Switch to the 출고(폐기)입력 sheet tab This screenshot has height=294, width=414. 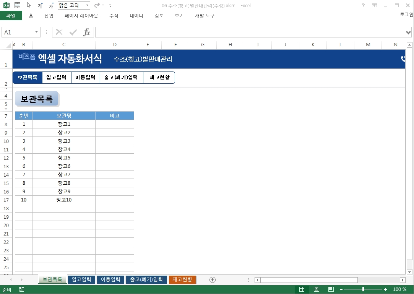click(x=146, y=279)
